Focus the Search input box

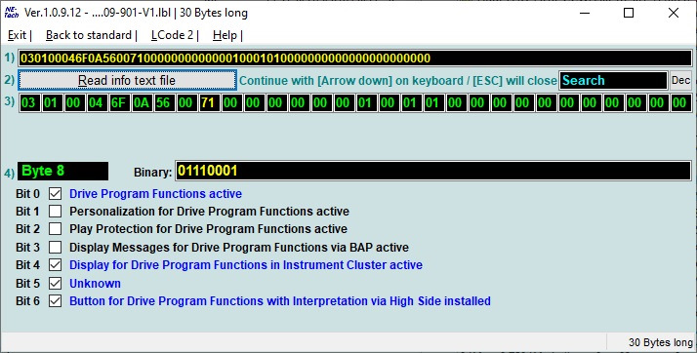(x=613, y=80)
